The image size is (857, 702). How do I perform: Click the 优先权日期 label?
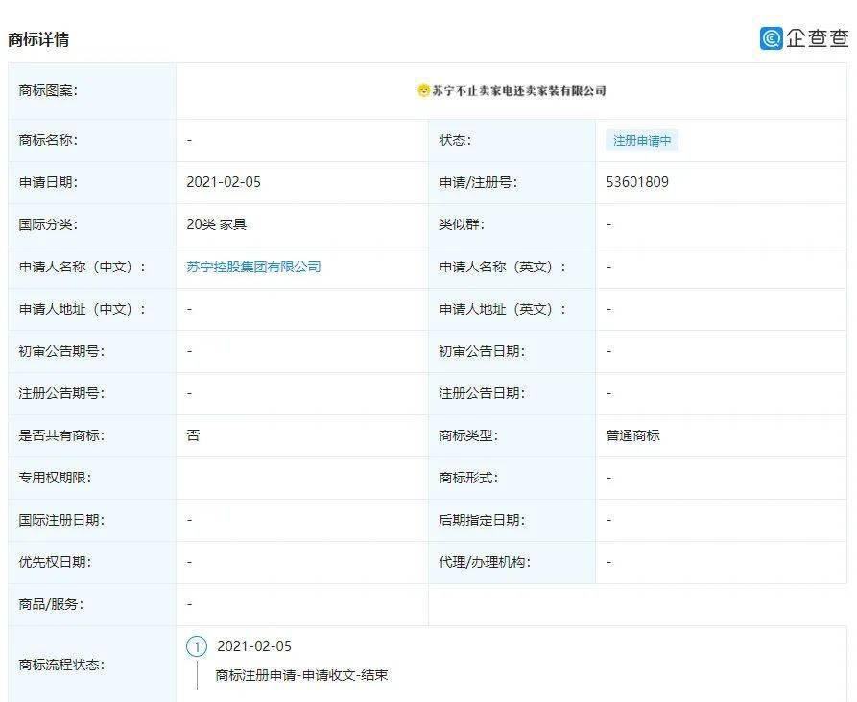coord(55,562)
